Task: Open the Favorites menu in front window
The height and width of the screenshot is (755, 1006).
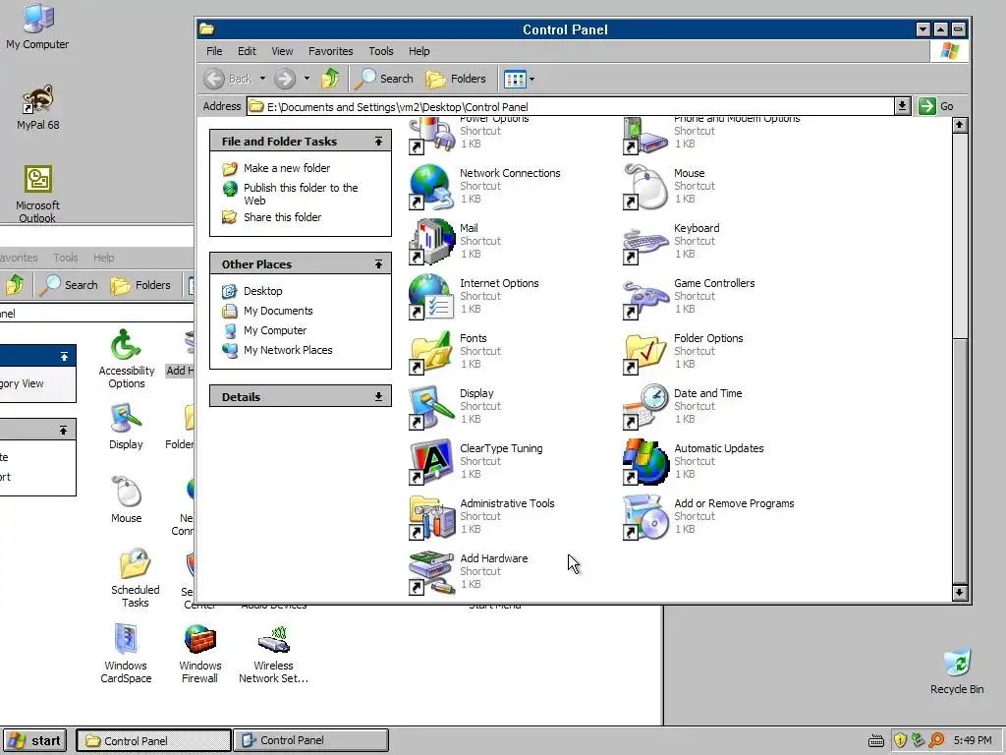Action: point(330,51)
